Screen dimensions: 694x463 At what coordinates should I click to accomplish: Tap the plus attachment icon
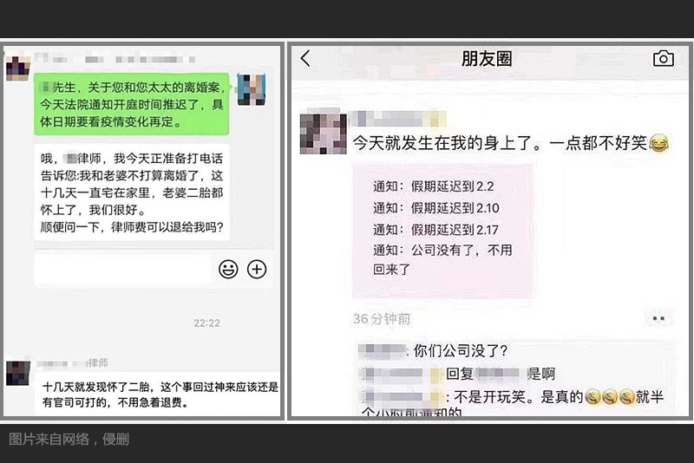click(x=257, y=269)
